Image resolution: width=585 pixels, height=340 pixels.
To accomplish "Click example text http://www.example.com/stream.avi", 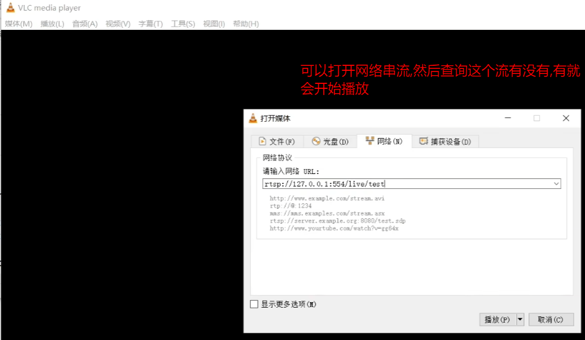I will (327, 198).
